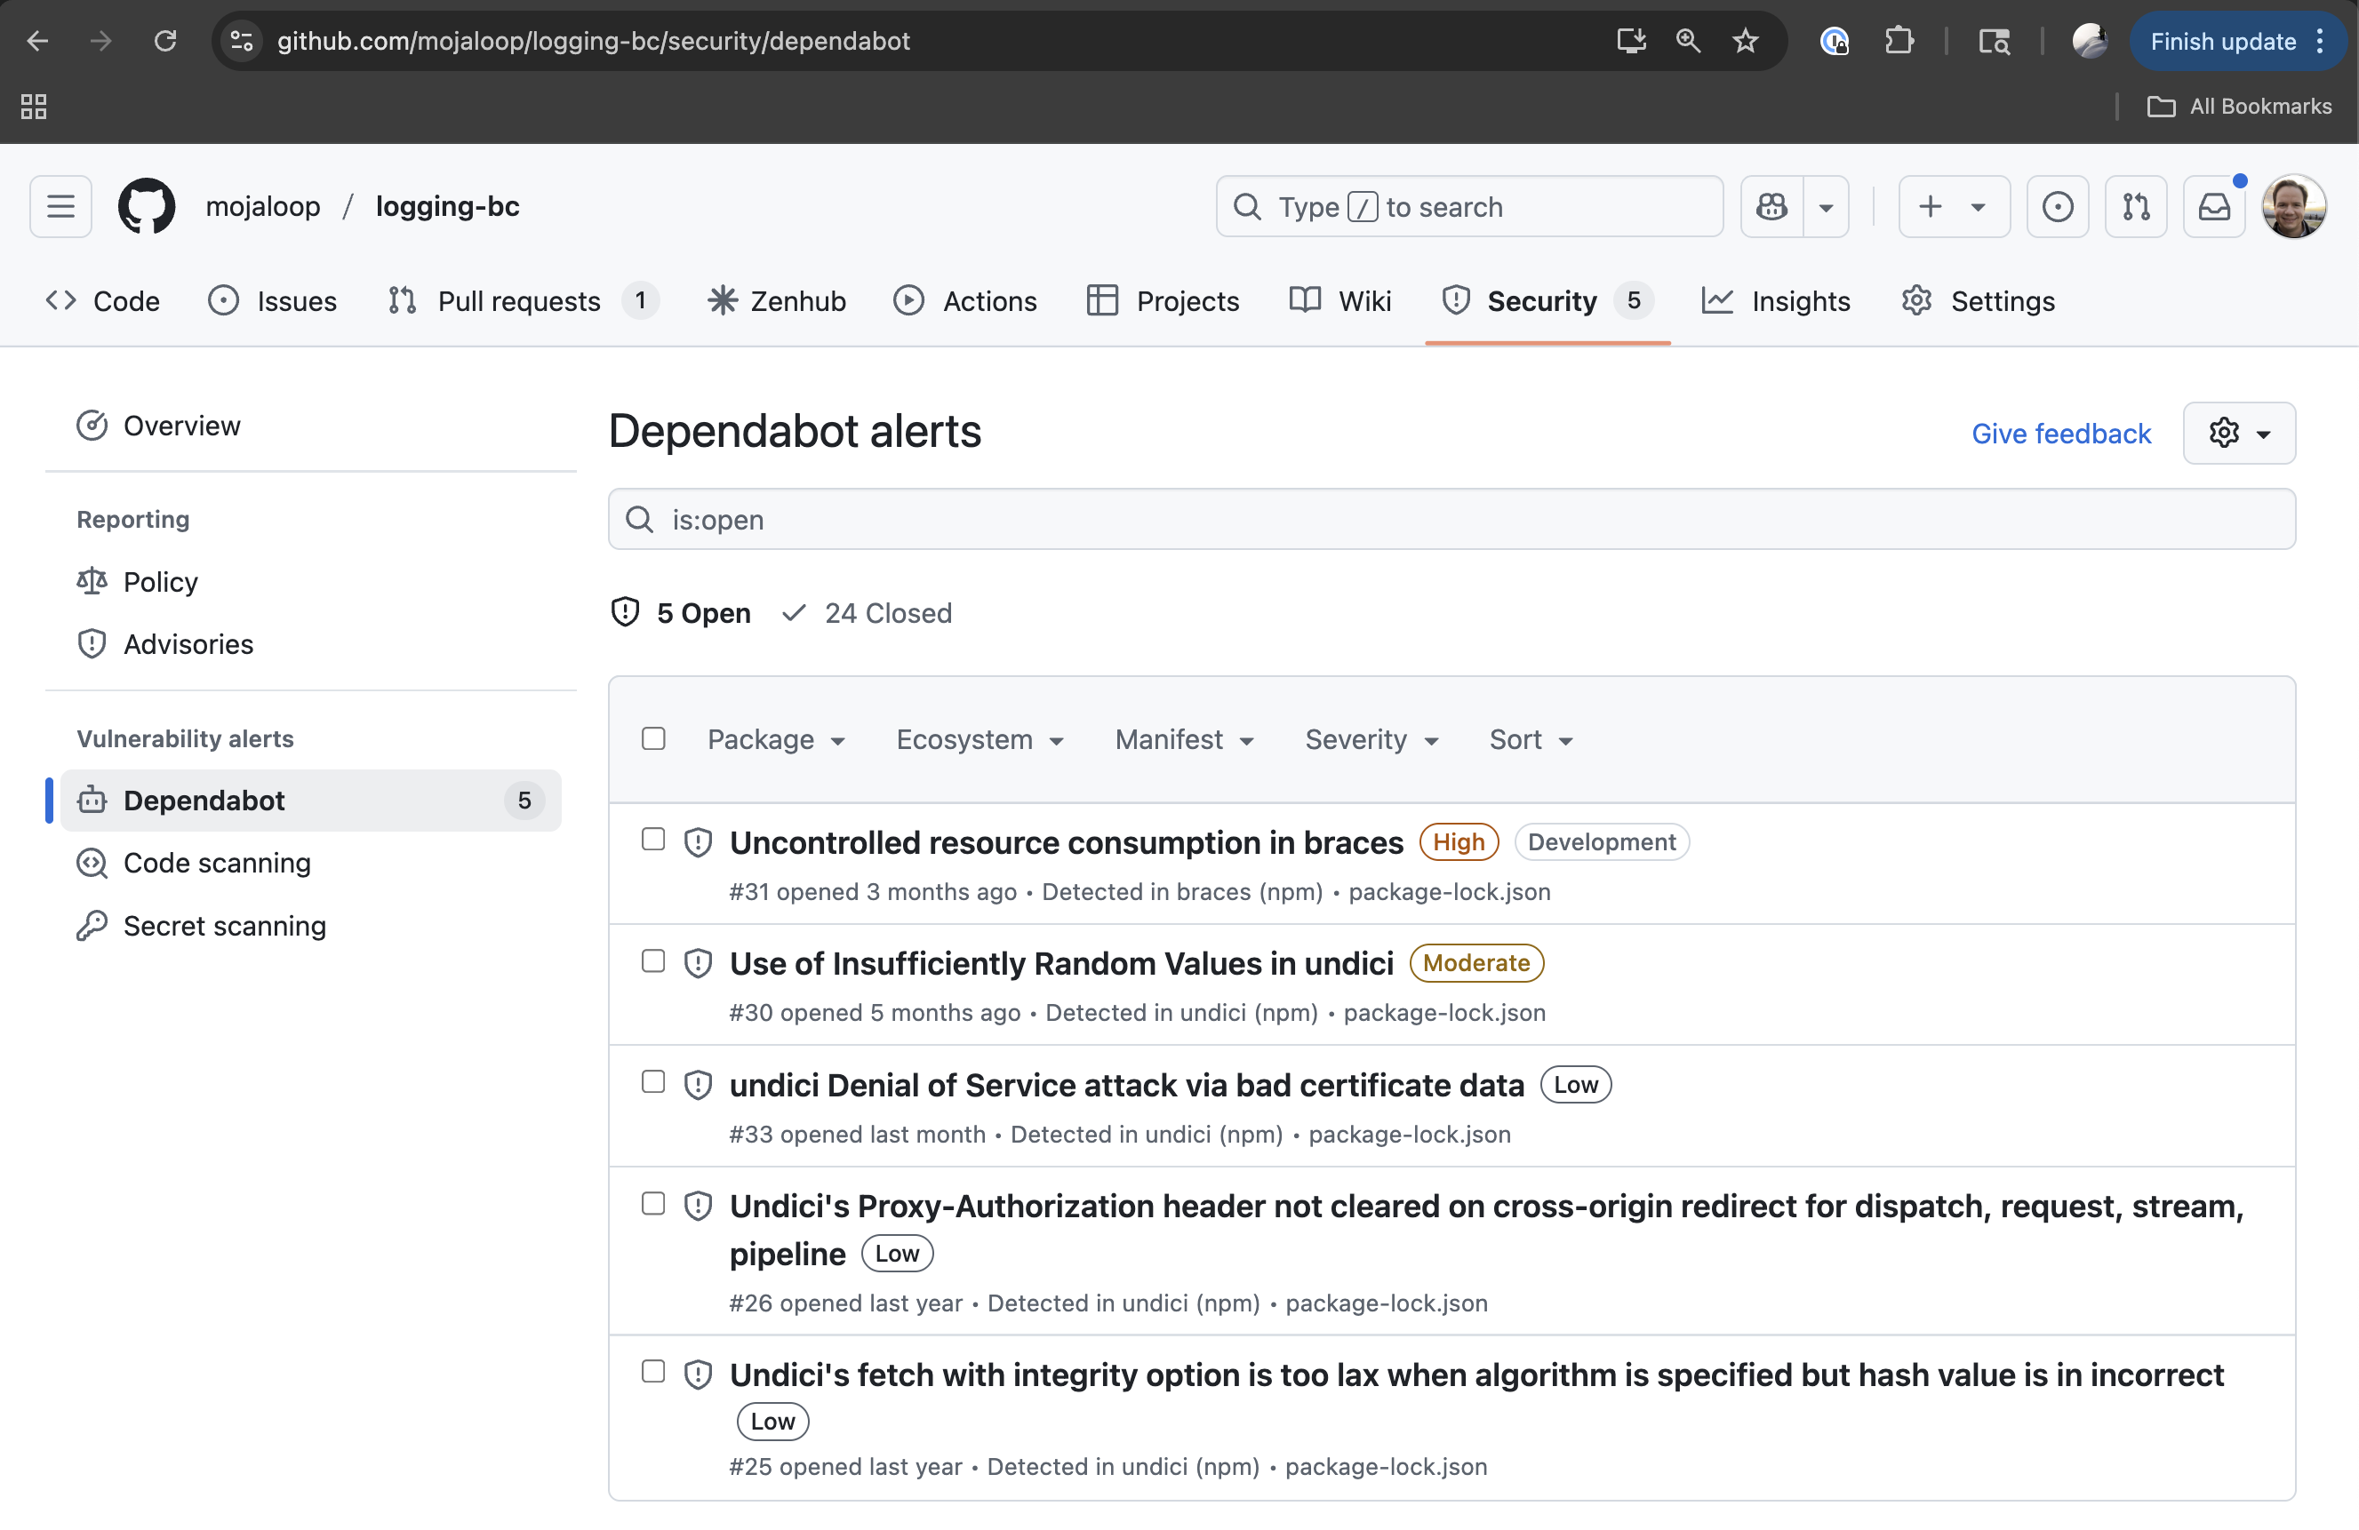Show the 24 Closed alerts
2359x1530 pixels.
[x=867, y=612]
